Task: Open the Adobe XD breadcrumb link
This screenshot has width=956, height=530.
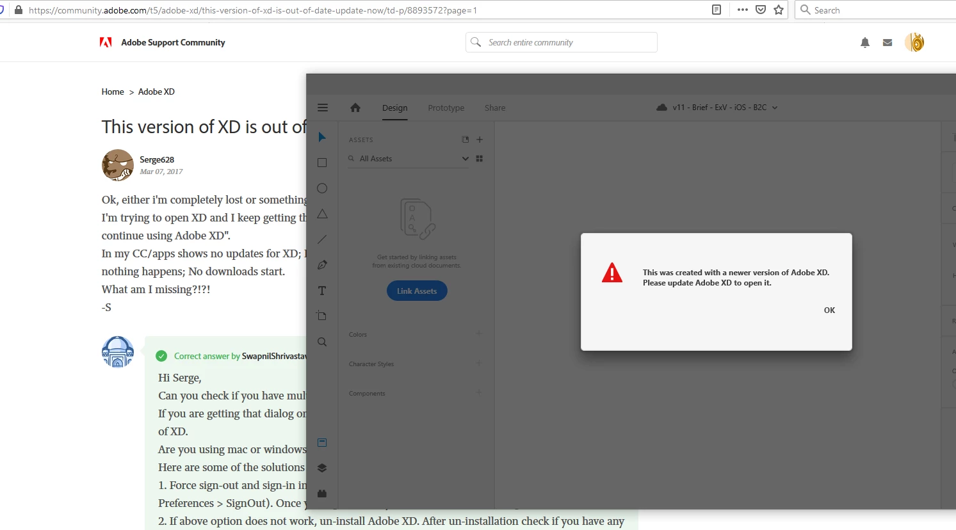Action: pos(156,92)
